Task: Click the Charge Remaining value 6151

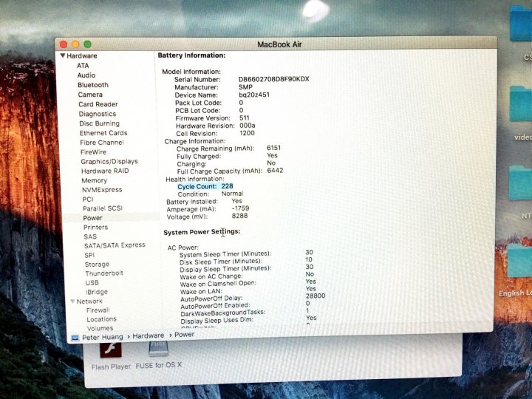Action: (x=274, y=148)
